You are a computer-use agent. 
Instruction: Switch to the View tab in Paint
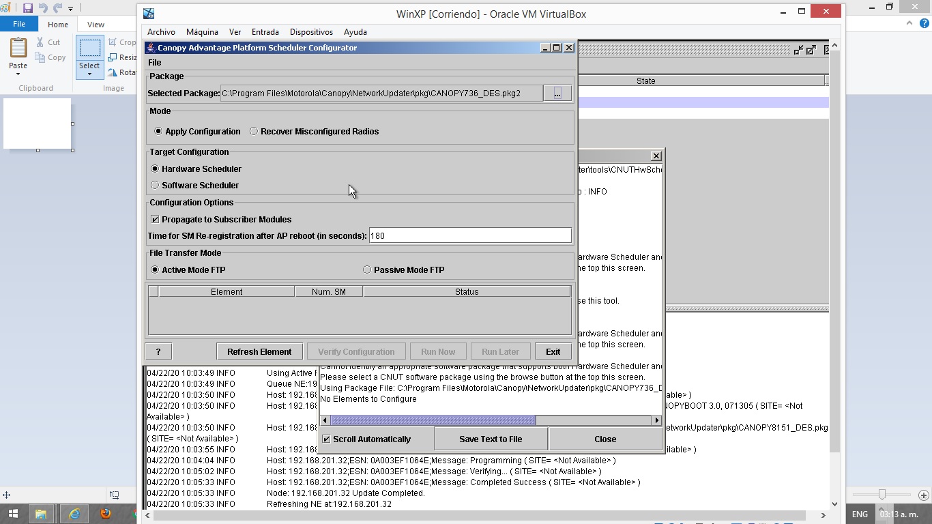[96, 25]
